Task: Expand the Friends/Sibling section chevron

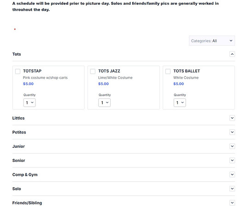Action: (x=232, y=203)
